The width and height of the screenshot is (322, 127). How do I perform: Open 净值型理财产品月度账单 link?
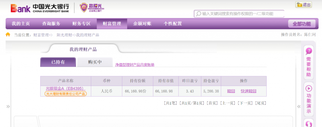tap(135, 65)
